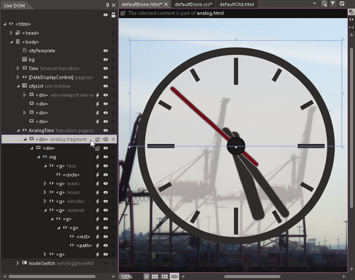Click the lightning bolt on the circle row
The height and width of the screenshot is (280, 355).
[97, 175]
